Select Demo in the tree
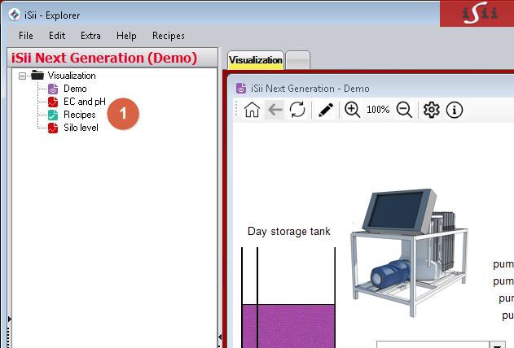The image size is (514, 348). point(75,89)
